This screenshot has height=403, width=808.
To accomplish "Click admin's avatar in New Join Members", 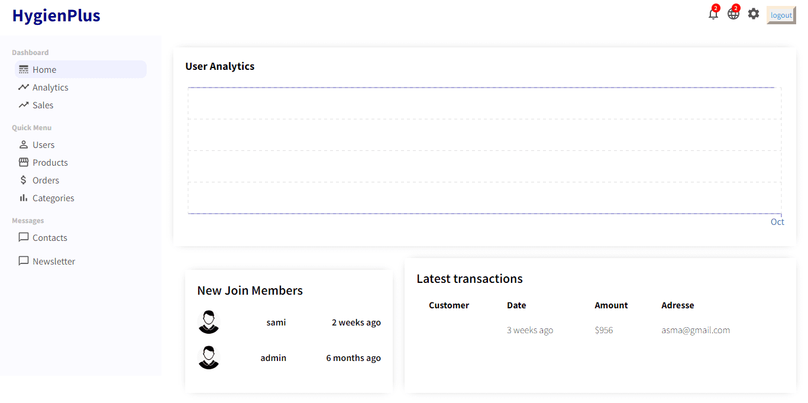I will coord(208,357).
